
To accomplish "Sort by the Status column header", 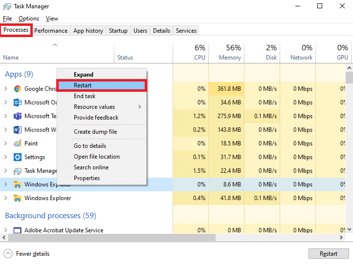I will tap(143, 53).
